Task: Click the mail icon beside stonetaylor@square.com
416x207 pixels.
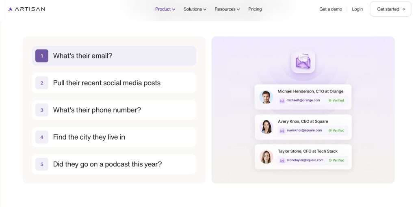Action: point(282,160)
